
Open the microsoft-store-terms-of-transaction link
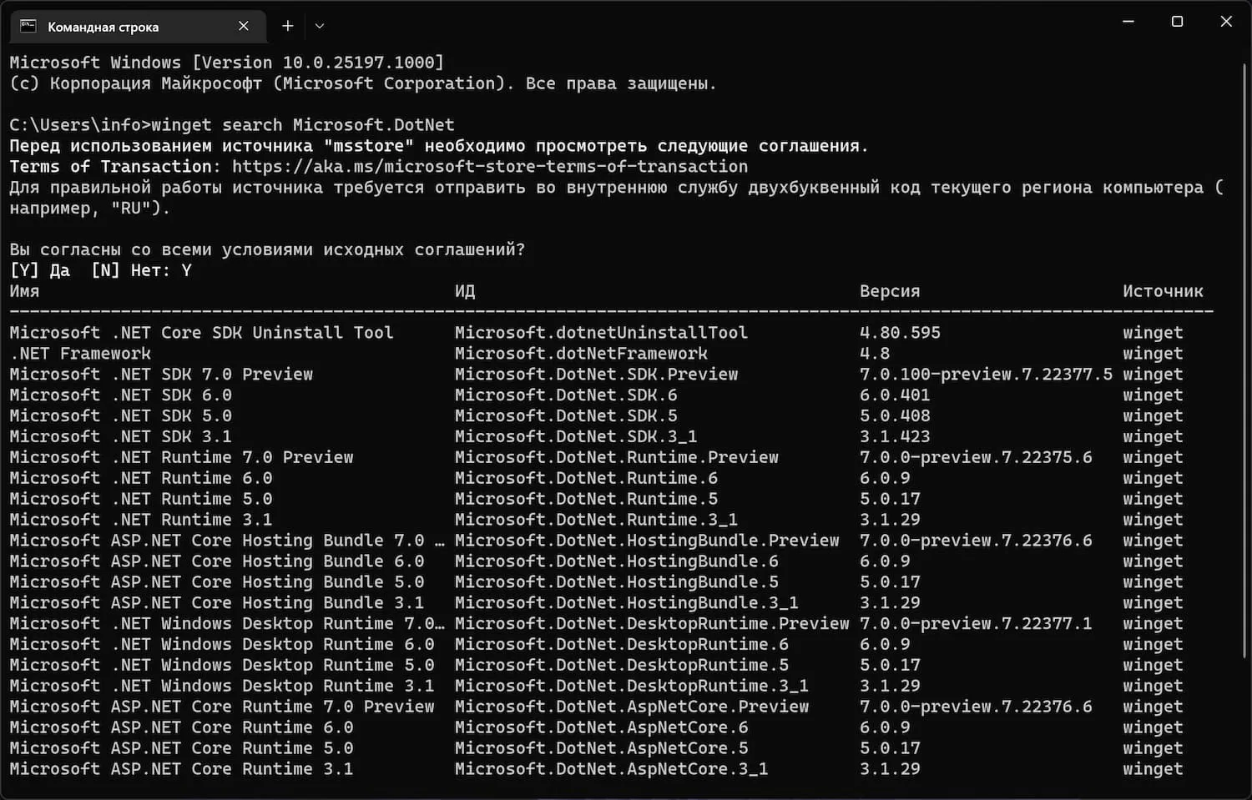tap(490, 167)
